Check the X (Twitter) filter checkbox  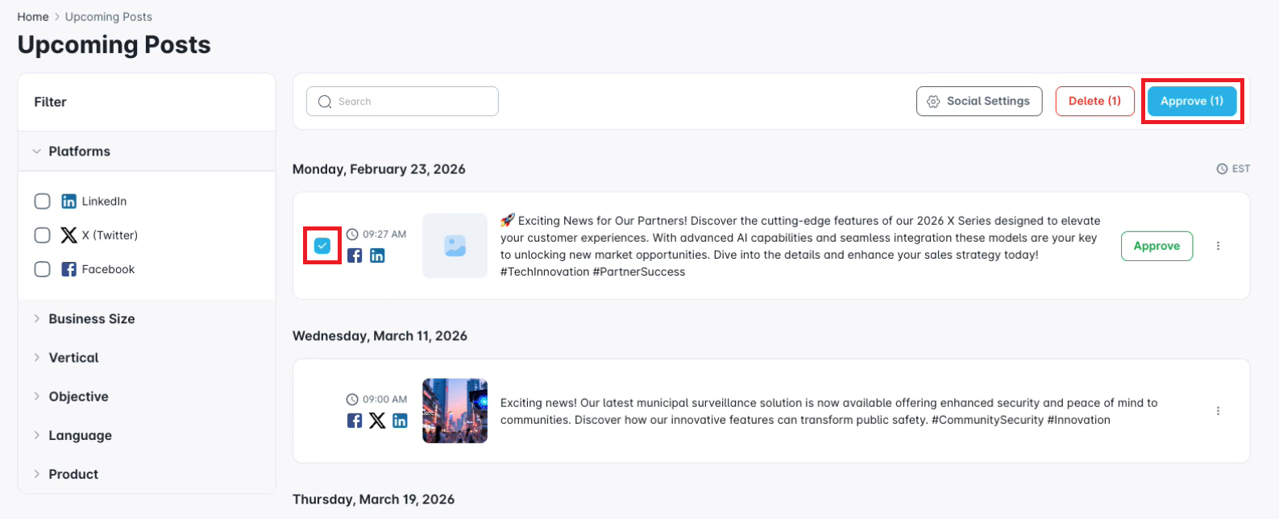click(x=43, y=235)
